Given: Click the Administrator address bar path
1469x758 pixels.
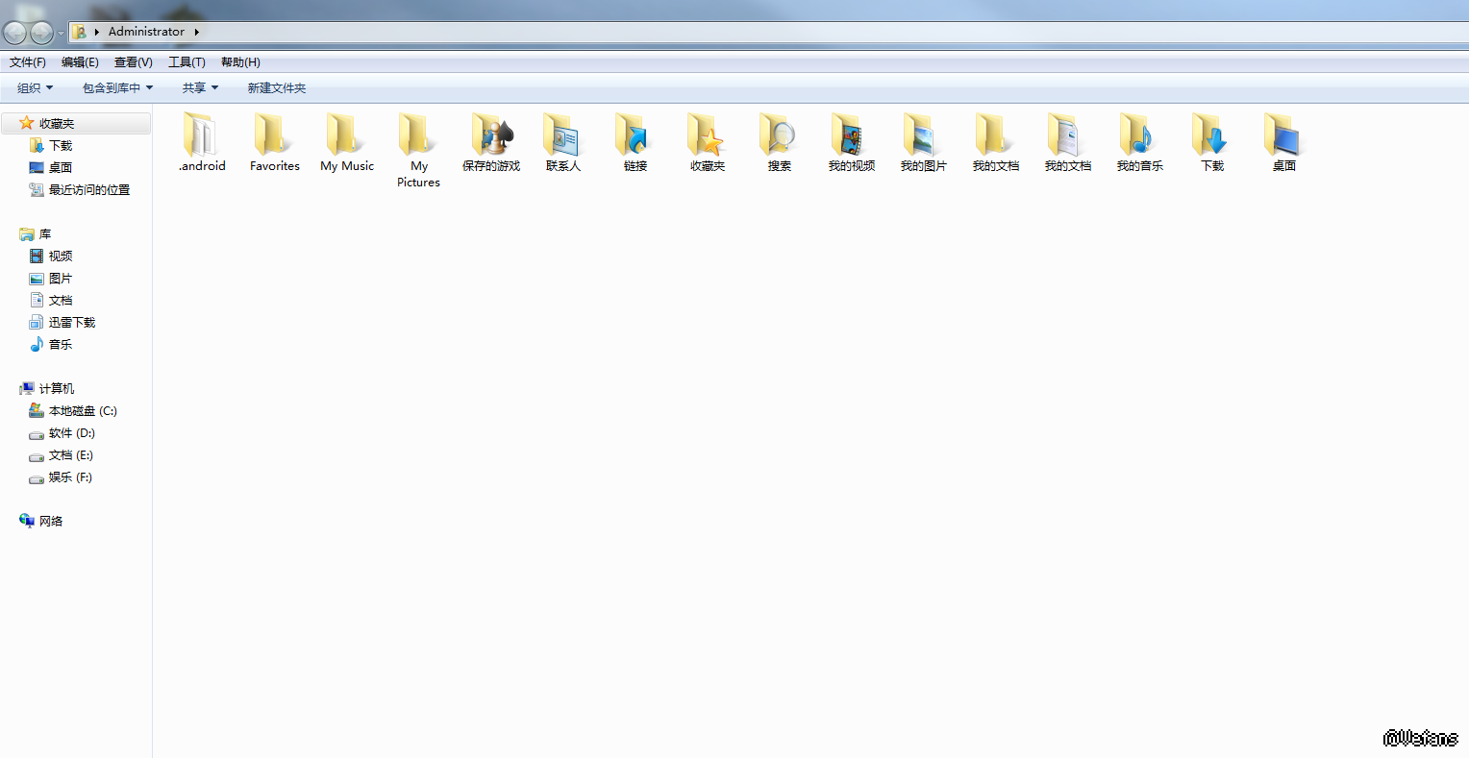Looking at the screenshot, I should (146, 32).
